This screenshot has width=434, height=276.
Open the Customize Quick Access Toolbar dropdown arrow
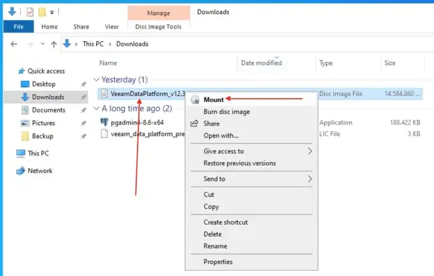(x=52, y=12)
